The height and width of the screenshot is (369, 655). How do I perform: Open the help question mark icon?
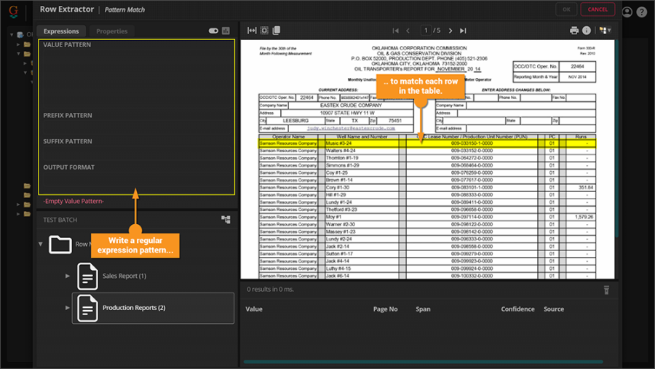coord(641,12)
